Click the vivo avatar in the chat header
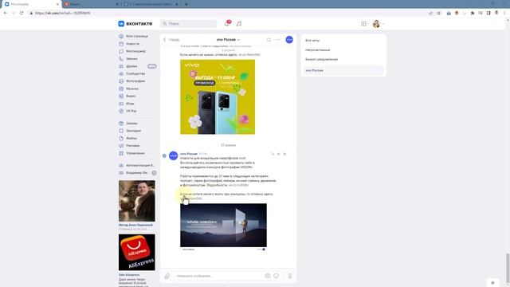Screen dimensions: 510x287 [289, 40]
